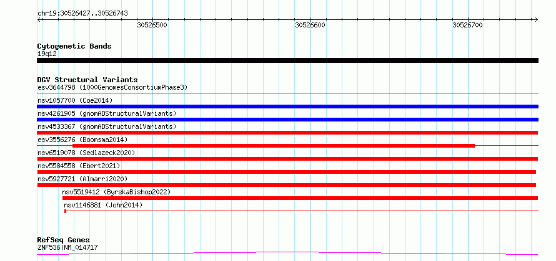Click the esv3644798 (1000GenomesConsortiumPhase3) label
This screenshot has height=261, width=556.
pyautogui.click(x=112, y=87)
